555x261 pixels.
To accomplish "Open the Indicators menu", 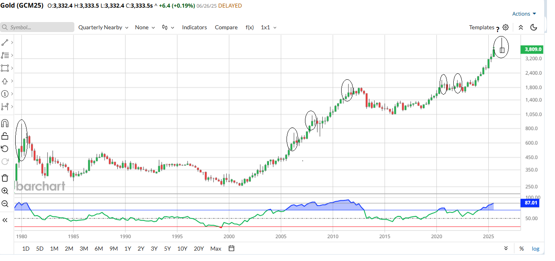I will [195, 27].
